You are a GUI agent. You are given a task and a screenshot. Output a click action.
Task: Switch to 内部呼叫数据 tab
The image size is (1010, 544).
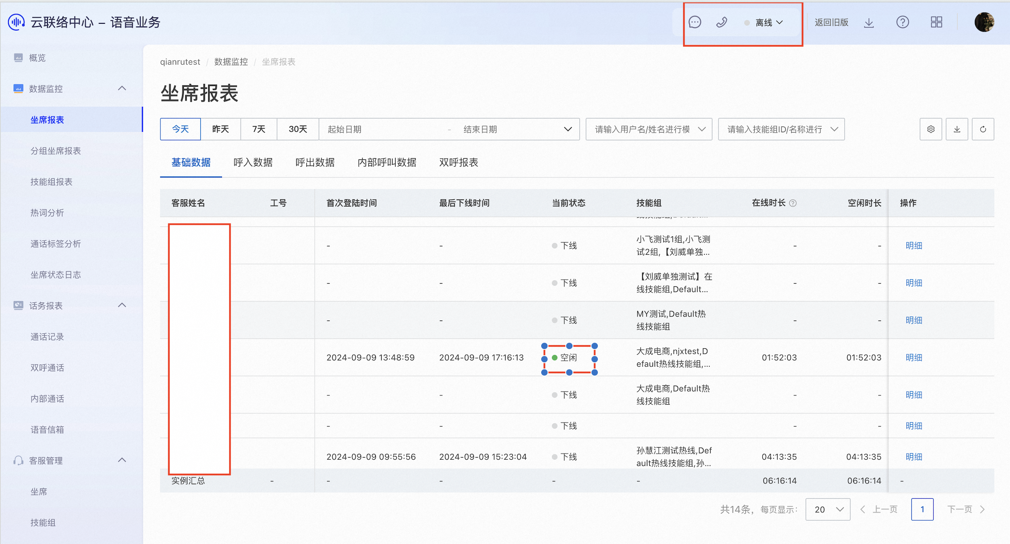[x=387, y=162]
